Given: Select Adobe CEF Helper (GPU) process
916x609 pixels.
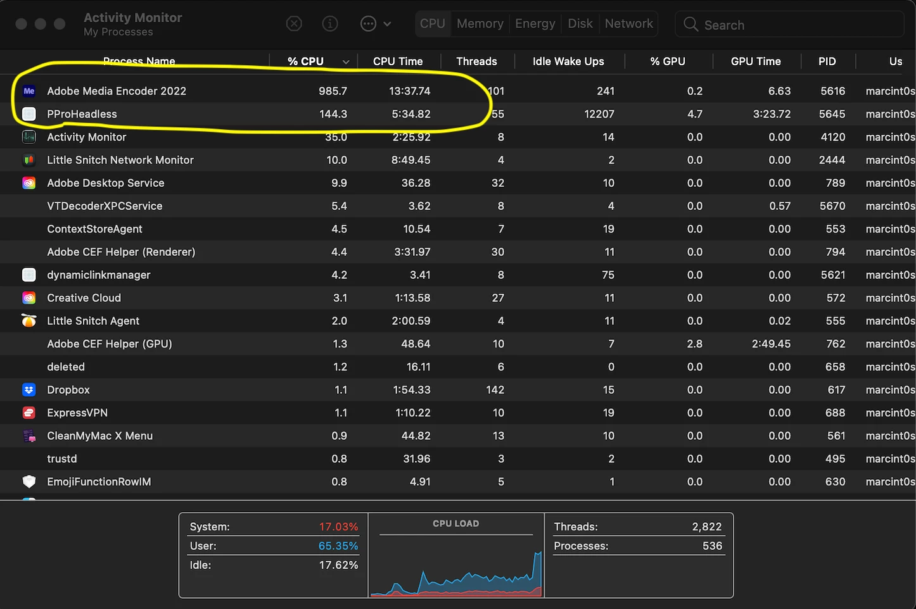Looking at the screenshot, I should pyautogui.click(x=110, y=344).
